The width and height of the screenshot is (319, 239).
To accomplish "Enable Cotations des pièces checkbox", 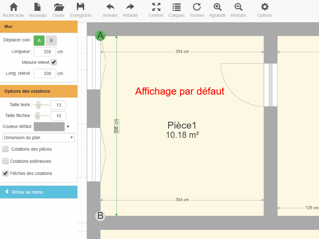I will coord(6,149).
